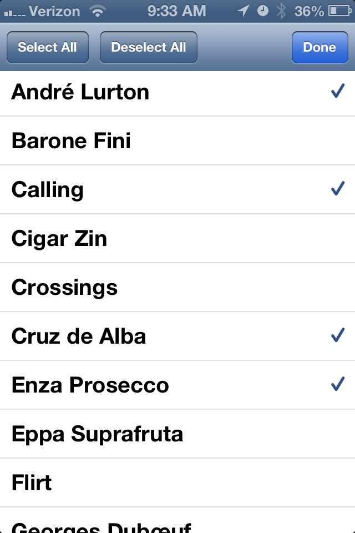Check the Crossings list item
Image resolution: width=355 pixels, height=533 pixels.
coord(177,287)
